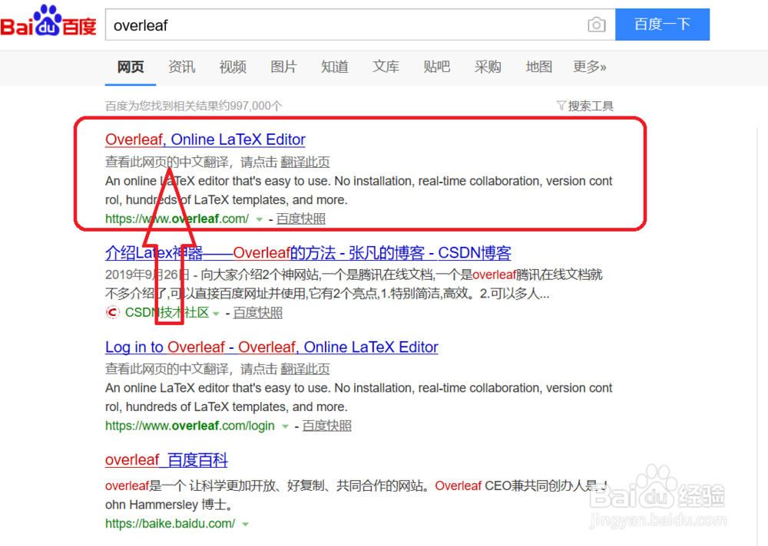Image resolution: width=768 pixels, height=546 pixels.
Task: Open 百度快照 for the CSDN result
Action: pyautogui.click(x=257, y=313)
